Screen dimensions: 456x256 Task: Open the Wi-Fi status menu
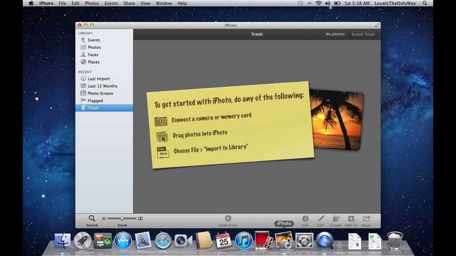(318, 3)
